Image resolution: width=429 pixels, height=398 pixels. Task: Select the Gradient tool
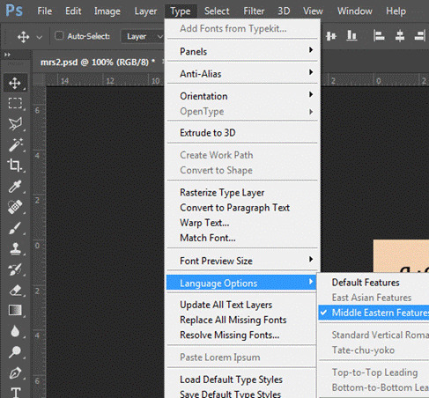coord(15,310)
